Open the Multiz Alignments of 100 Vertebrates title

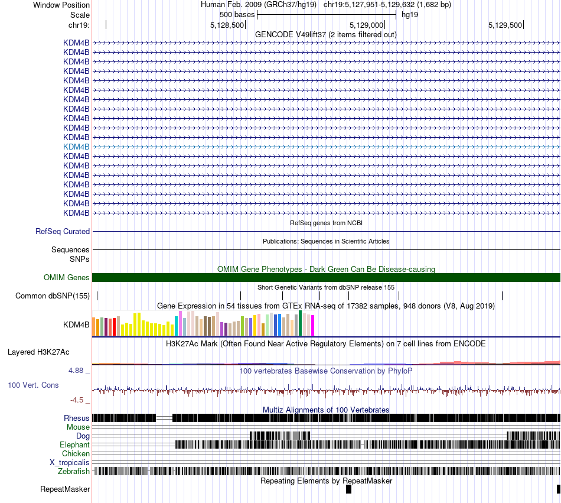pyautogui.click(x=326, y=410)
